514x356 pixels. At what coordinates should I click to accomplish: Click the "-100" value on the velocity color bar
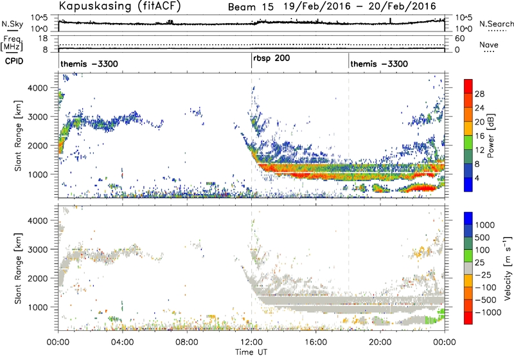pyautogui.click(x=485, y=287)
